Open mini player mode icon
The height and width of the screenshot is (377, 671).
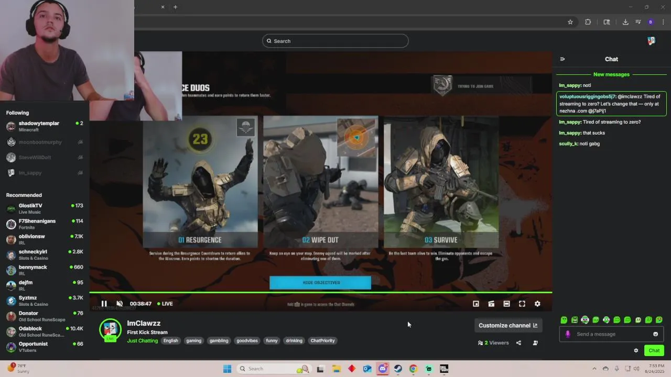coord(476,304)
